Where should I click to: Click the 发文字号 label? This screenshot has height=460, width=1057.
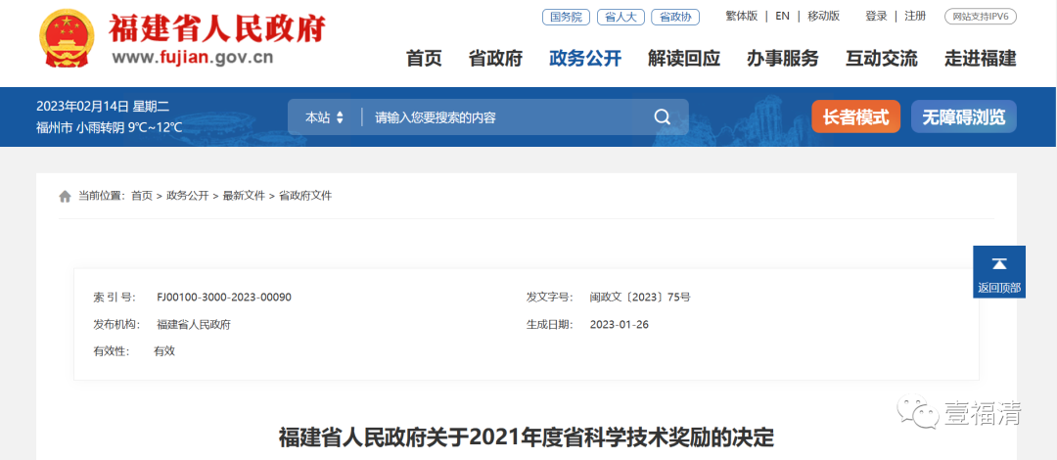coord(549,297)
